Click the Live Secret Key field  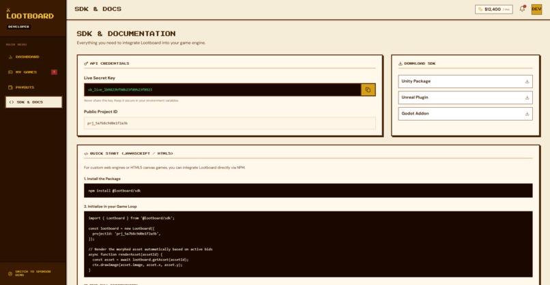(x=222, y=90)
